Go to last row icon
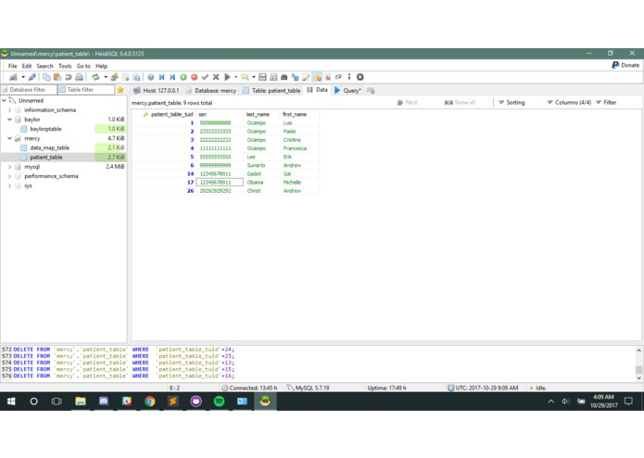This screenshot has height=458, width=644. click(x=172, y=77)
